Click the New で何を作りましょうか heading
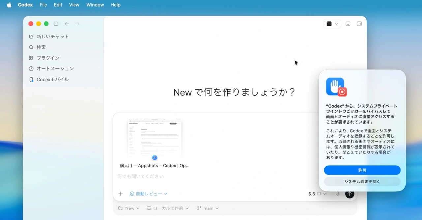The width and height of the screenshot is (422, 220). pyautogui.click(x=234, y=92)
